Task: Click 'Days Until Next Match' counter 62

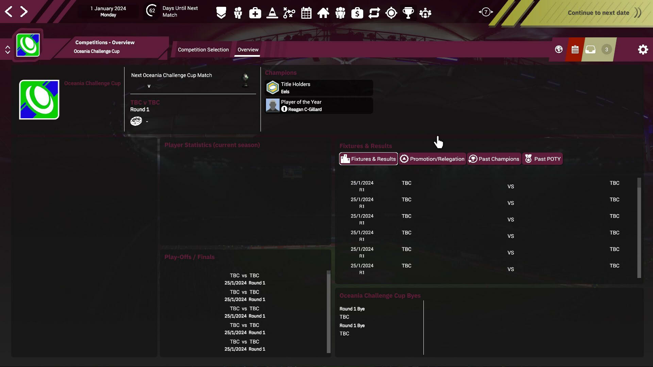Action: [152, 11]
